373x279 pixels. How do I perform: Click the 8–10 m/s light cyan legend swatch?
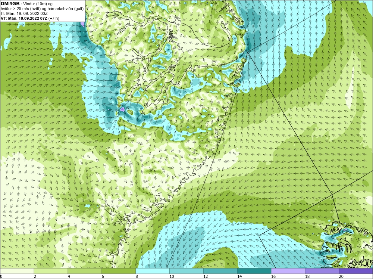point(153,271)
